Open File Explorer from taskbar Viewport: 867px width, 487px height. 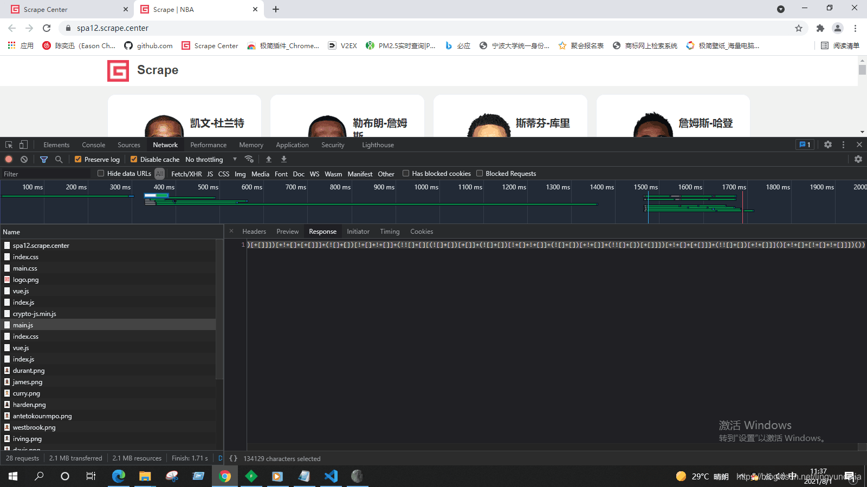pos(145,476)
